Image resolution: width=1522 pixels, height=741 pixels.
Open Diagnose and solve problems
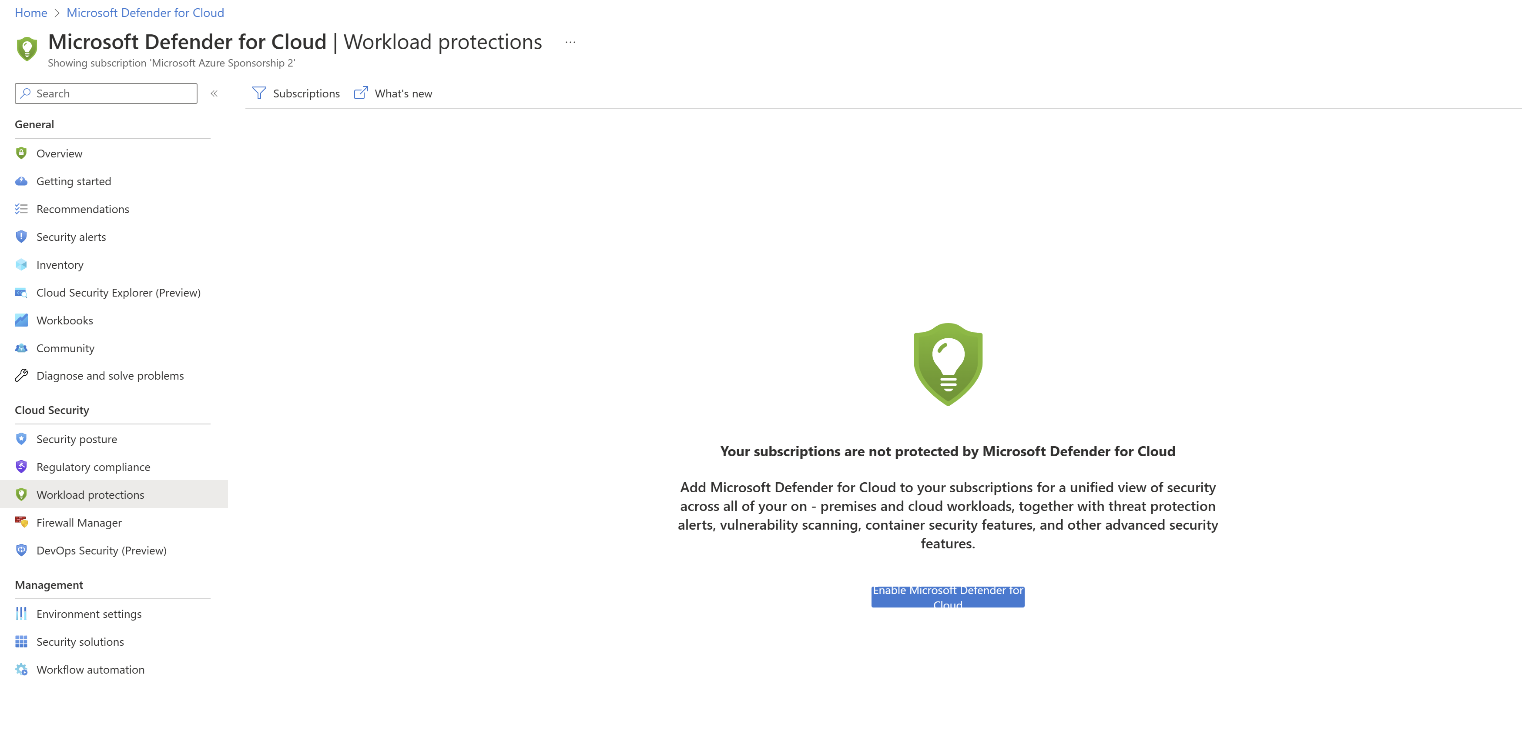pos(110,376)
